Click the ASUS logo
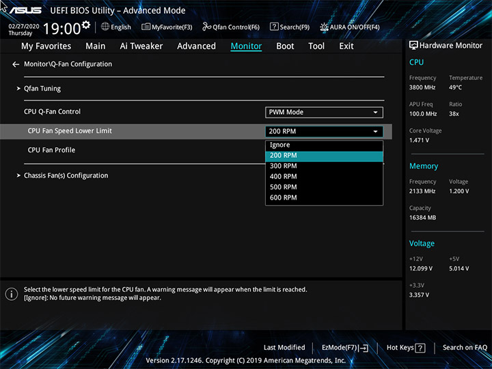Viewport: 492px width, 369px height. 25,10
